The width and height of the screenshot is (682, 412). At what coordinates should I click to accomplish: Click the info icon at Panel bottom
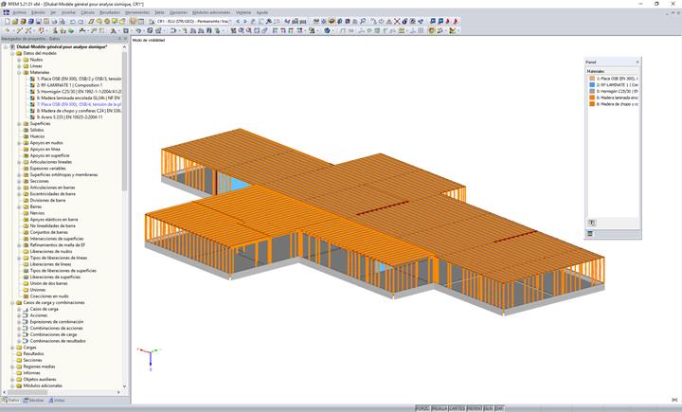coord(591,223)
